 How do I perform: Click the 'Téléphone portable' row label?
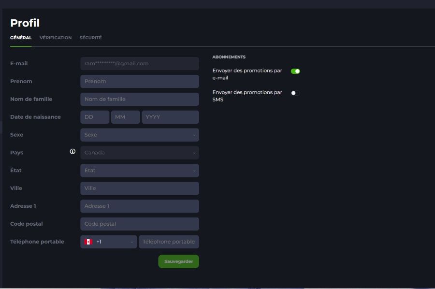(37, 242)
